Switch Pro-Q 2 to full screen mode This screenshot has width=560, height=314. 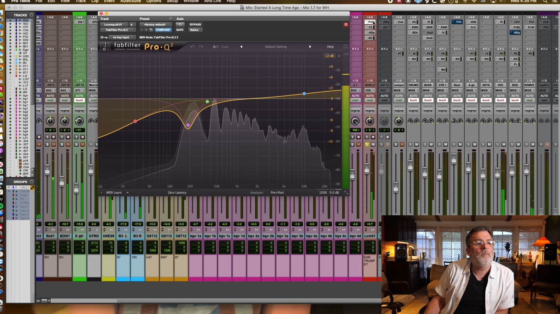point(345,47)
